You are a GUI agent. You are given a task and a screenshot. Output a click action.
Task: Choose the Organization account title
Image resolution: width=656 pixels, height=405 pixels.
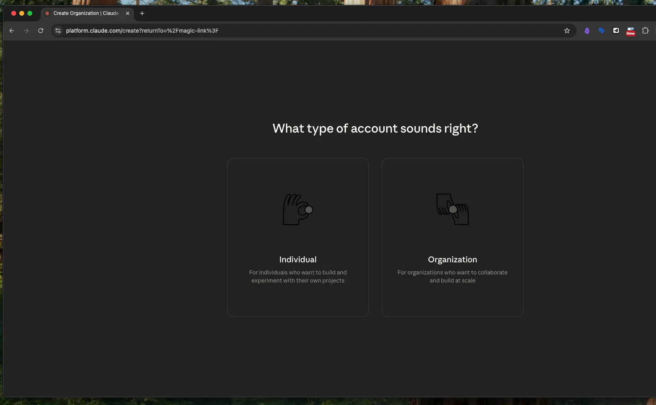(x=452, y=260)
